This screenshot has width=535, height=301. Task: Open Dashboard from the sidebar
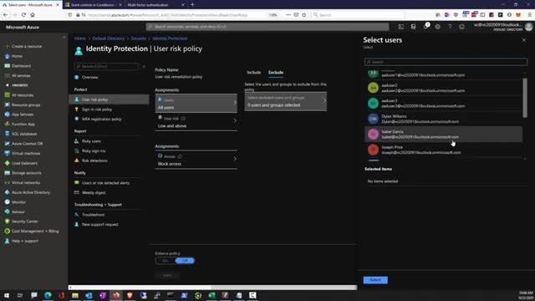pos(18,66)
